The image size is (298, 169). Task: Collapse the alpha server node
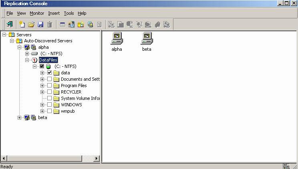pos(19,47)
